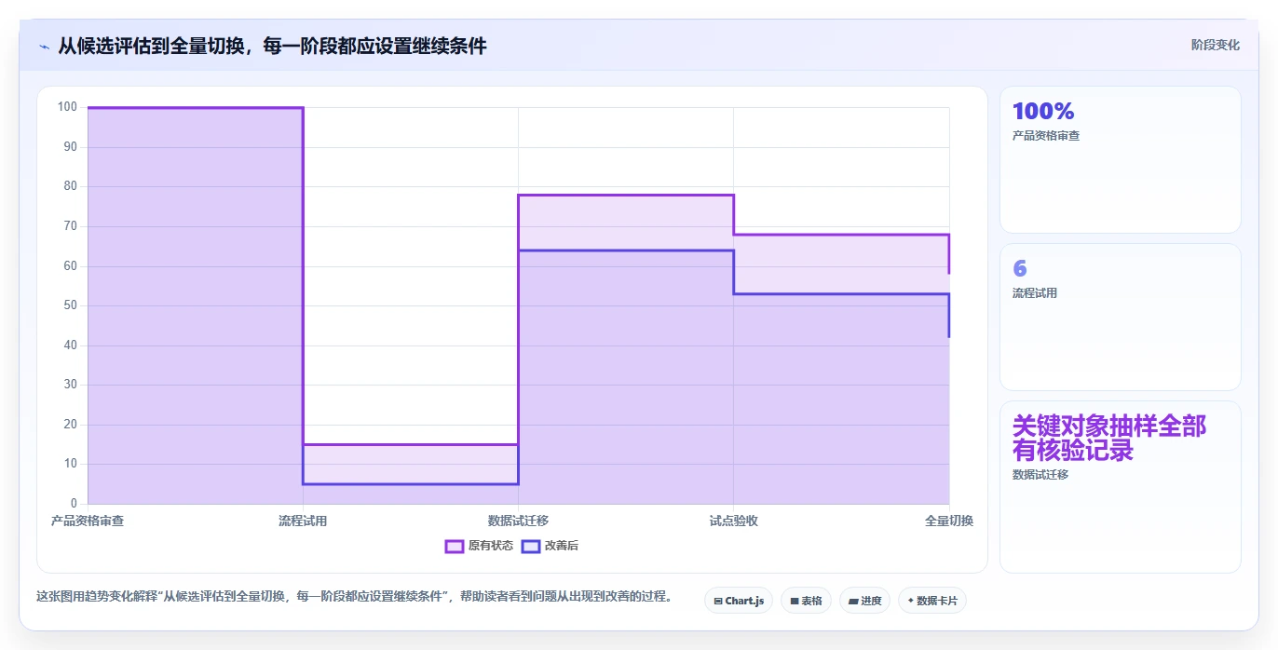Click the Chart.js tag chip
1278x650 pixels.
click(x=739, y=601)
